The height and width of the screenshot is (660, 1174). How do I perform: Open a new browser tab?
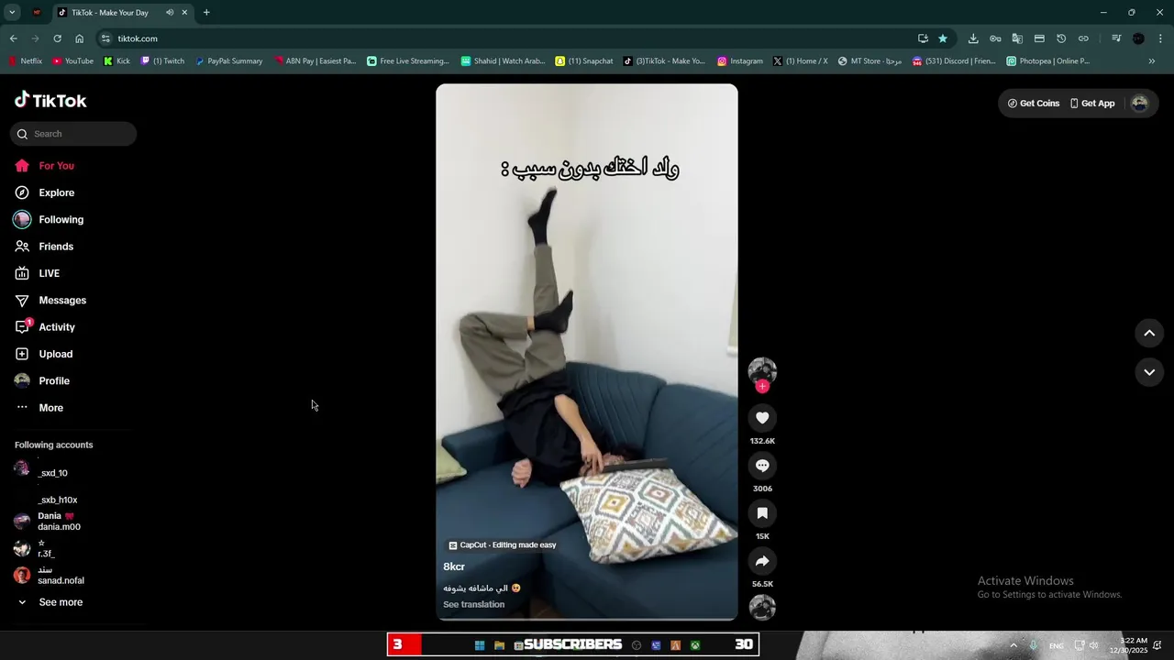pyautogui.click(x=206, y=13)
